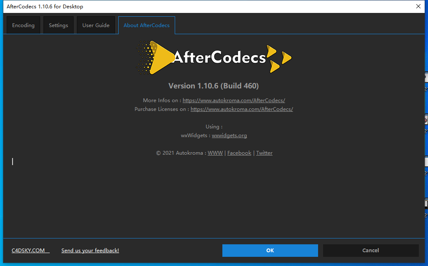This screenshot has height=266, width=428.
Task: Open Autokroma's Facebook page
Action: 239,153
